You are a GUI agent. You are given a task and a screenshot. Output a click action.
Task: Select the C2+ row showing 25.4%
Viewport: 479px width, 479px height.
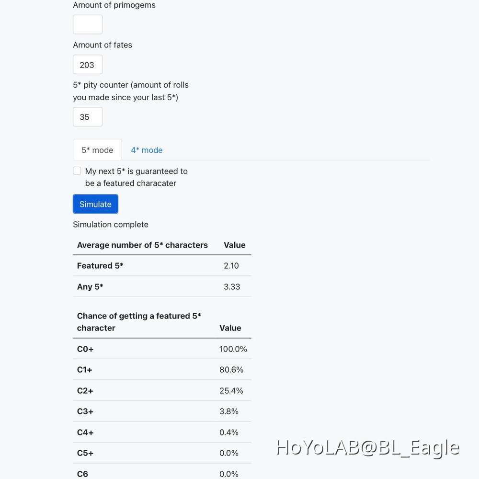coord(161,391)
